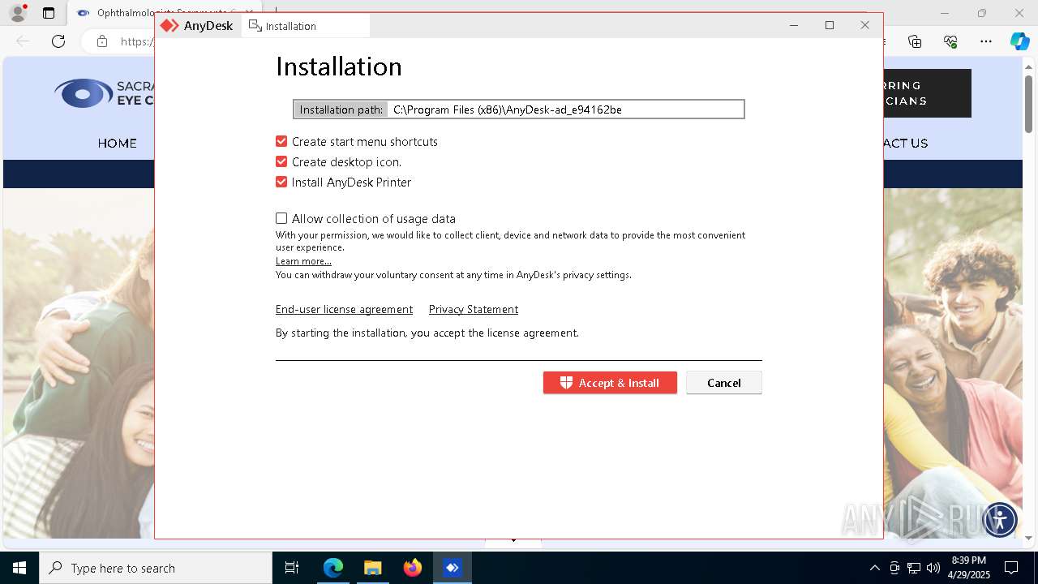Click the AnyDesk taskbar icon
The width and height of the screenshot is (1038, 584).
pyautogui.click(x=452, y=568)
